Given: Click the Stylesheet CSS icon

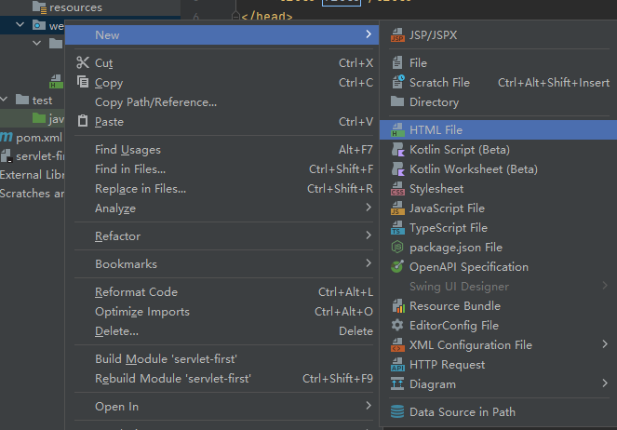Looking at the screenshot, I should click(x=397, y=189).
